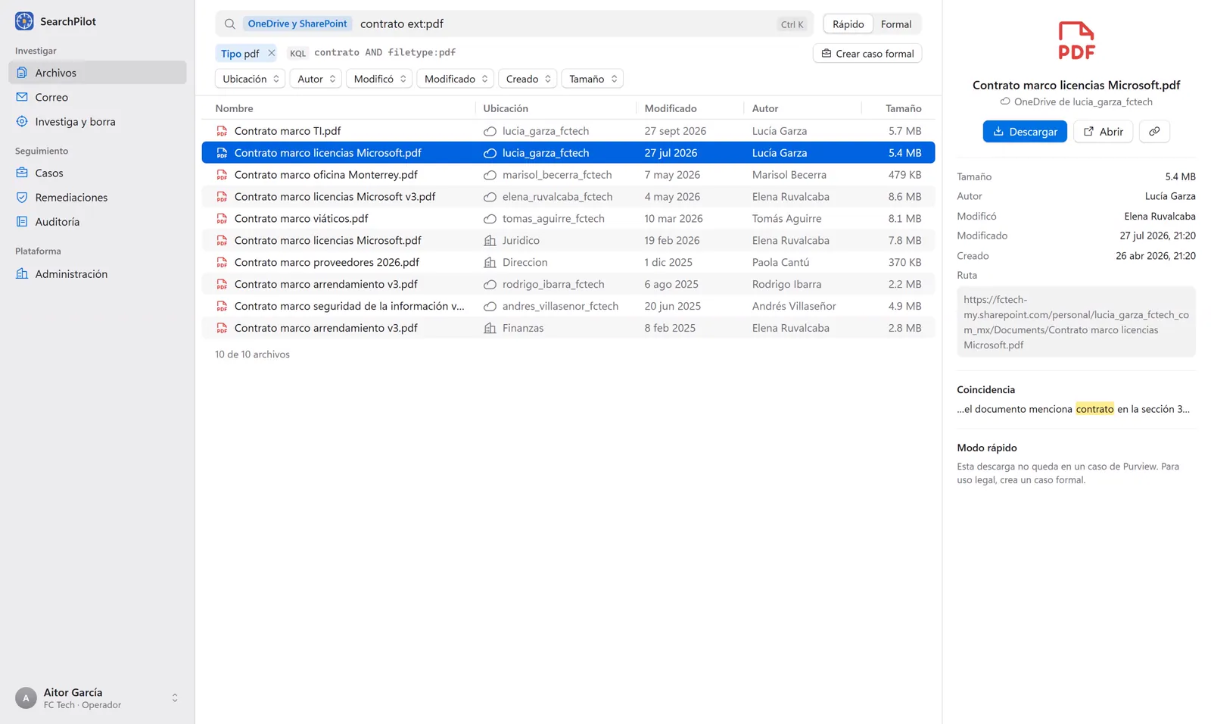The image size is (1211, 724).
Task: Click the large PDF file icon in details
Action: pyautogui.click(x=1076, y=41)
